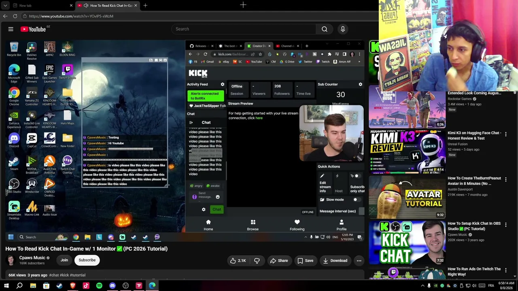518x291 pixels.
Task: View site information icon beside the URL
Action: tap(25, 16)
